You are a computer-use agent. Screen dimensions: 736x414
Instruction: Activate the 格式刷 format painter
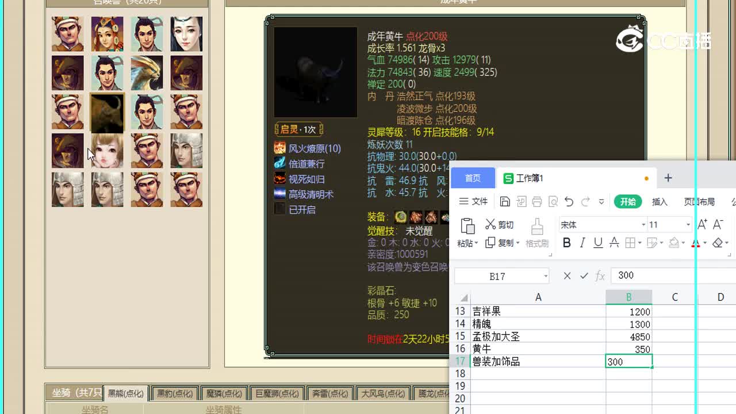click(x=537, y=233)
